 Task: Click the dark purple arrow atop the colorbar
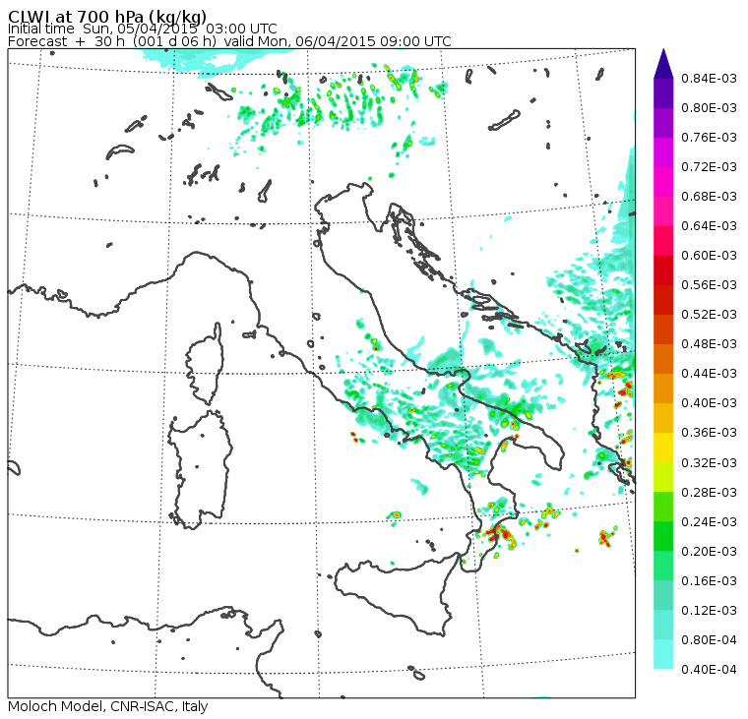point(663,64)
